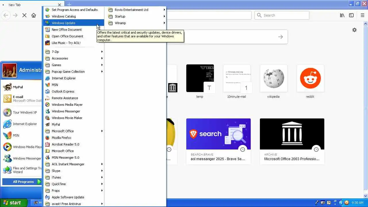Viewport: 368px width, 207px height.
Task: Click Start menu Internet Explorer shortcut
Action: pos(22,124)
